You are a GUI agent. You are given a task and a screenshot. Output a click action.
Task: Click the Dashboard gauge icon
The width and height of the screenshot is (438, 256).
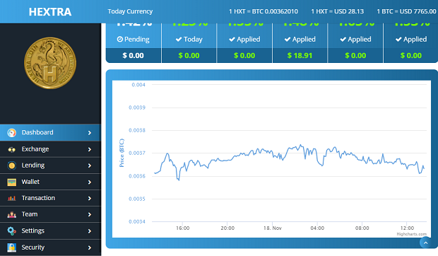[x=12, y=132]
